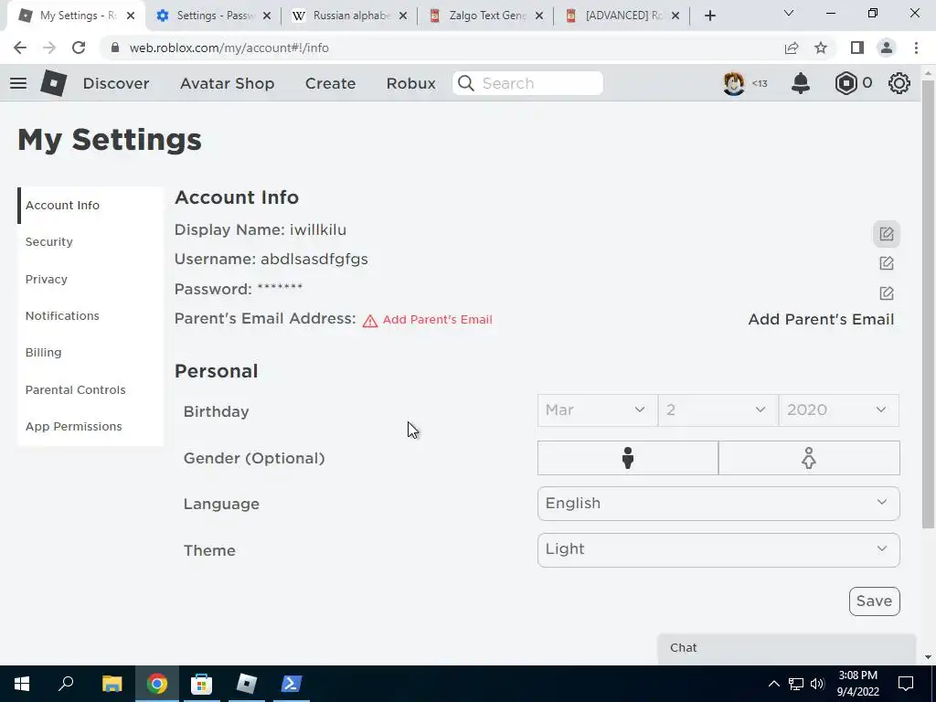Open taskbar search
Image resolution: width=936 pixels, height=702 pixels.
pos(66,684)
